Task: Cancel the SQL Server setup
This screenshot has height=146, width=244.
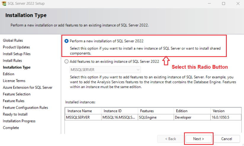Action: 227,139
